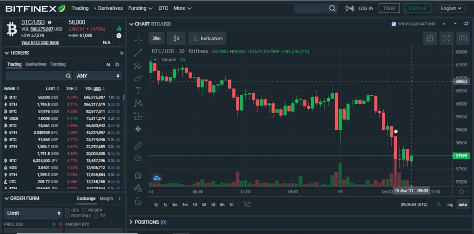Open the Funding dropdown menu
This screenshot has height=234, width=474.
[140, 8]
